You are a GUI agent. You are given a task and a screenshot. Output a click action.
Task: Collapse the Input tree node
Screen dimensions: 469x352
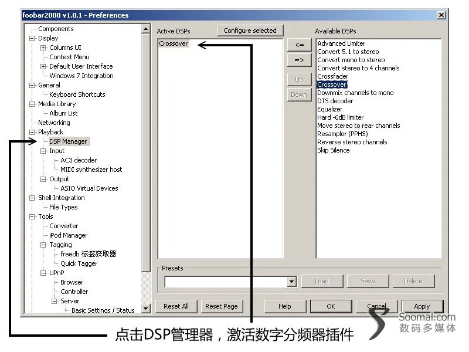pos(43,151)
